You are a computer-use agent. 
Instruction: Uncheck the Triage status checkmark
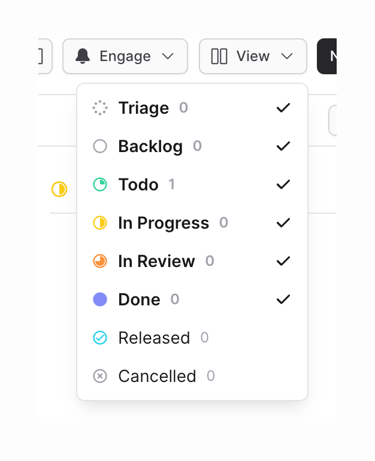coord(283,108)
